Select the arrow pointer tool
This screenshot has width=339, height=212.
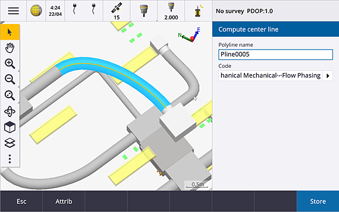(10, 32)
